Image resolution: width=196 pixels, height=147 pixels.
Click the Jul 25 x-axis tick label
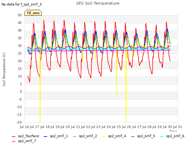click(116, 127)
